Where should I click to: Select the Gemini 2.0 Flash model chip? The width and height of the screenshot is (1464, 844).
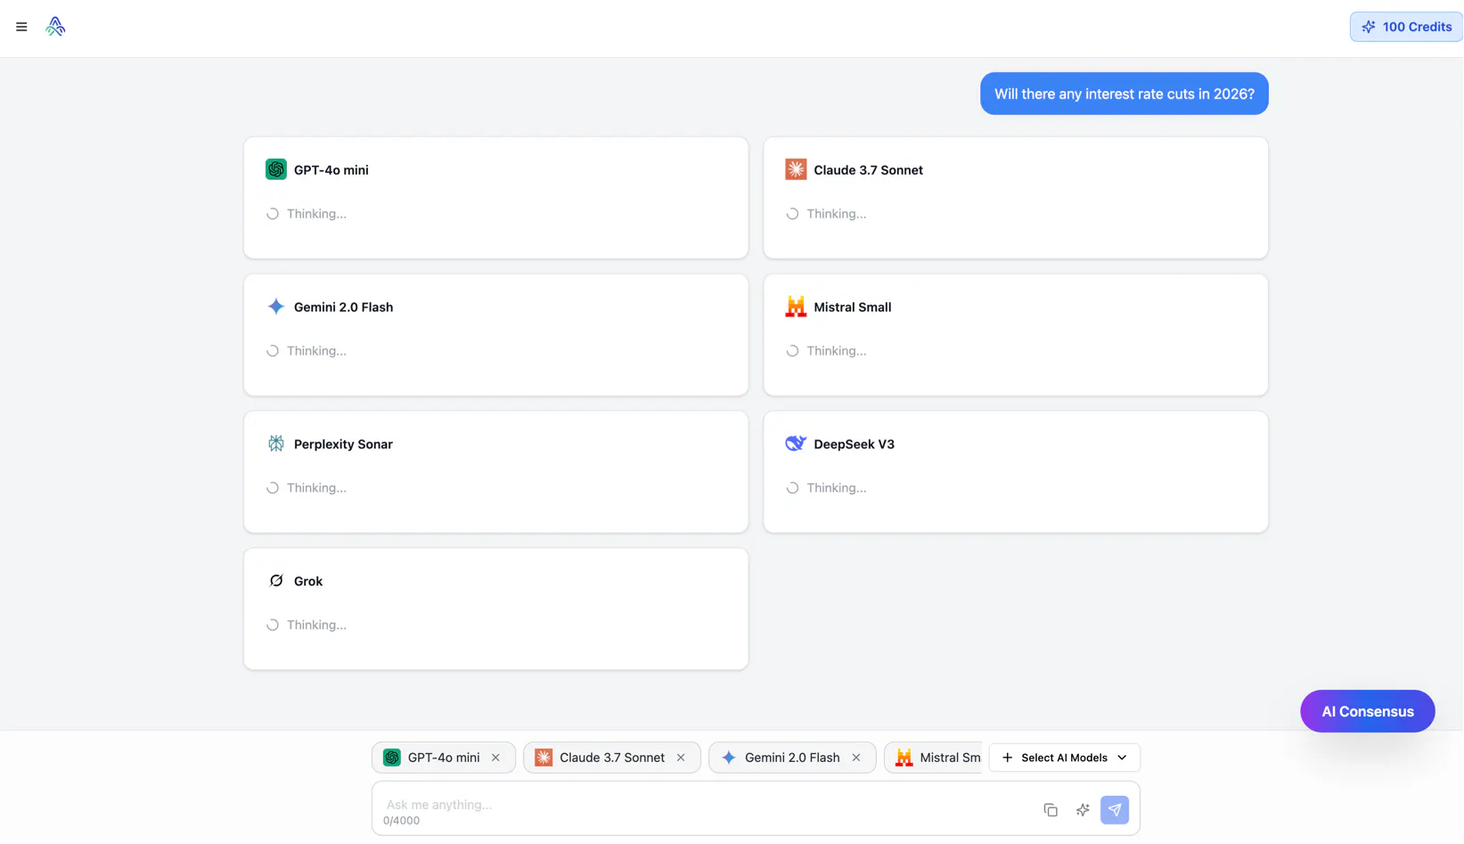pyautogui.click(x=791, y=758)
